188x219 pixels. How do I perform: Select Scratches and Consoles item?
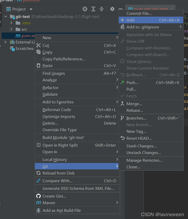coord(22,48)
